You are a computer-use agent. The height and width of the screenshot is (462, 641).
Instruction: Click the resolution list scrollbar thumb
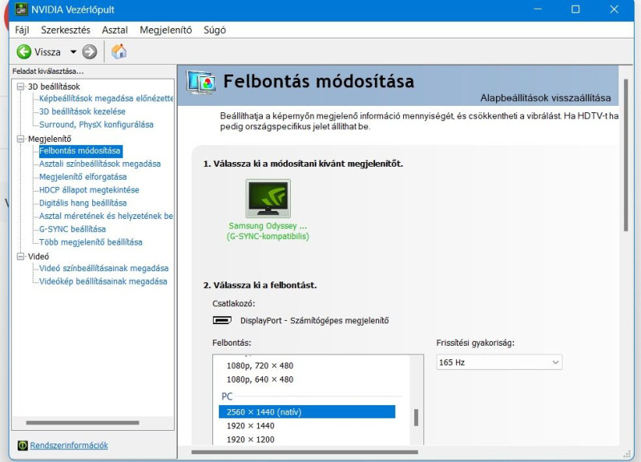click(x=416, y=418)
